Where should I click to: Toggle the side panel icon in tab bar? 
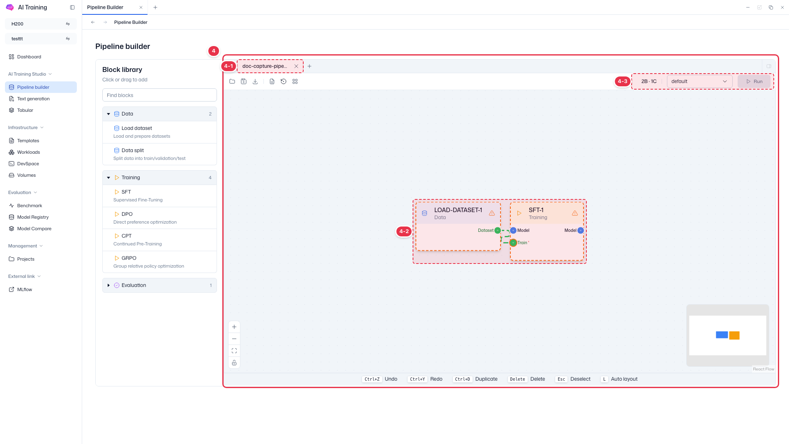coord(769,66)
